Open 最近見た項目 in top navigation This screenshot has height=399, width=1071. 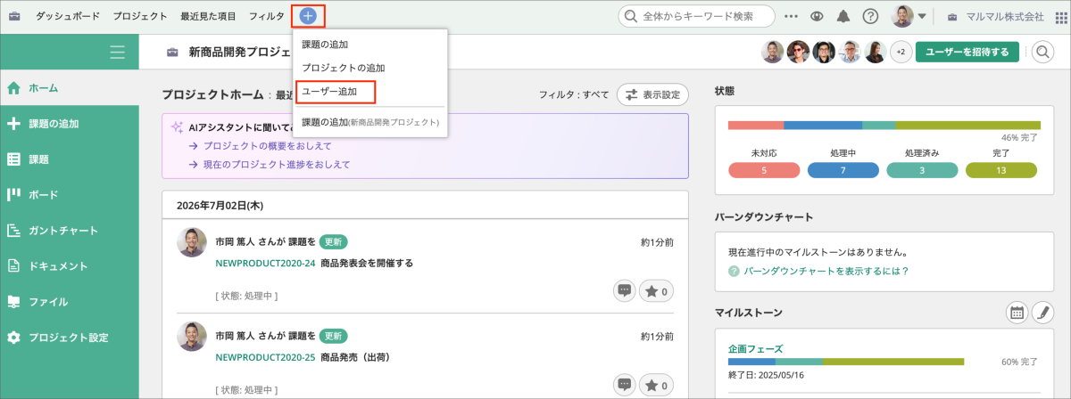pos(208,16)
